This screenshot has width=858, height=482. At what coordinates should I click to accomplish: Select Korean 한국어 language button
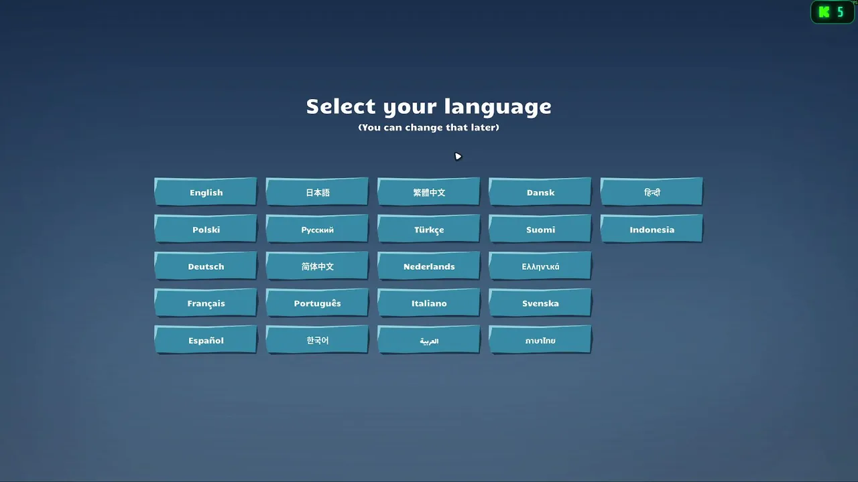[x=317, y=340]
